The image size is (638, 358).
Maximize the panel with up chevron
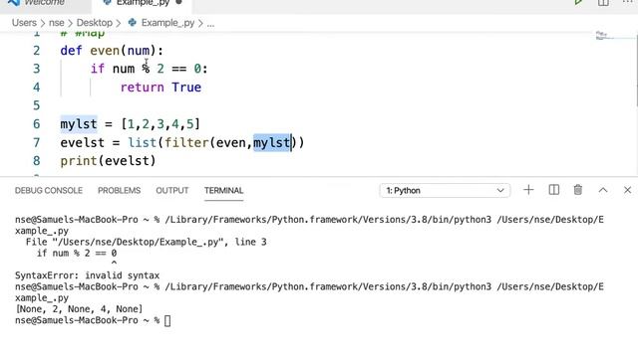[x=603, y=190]
